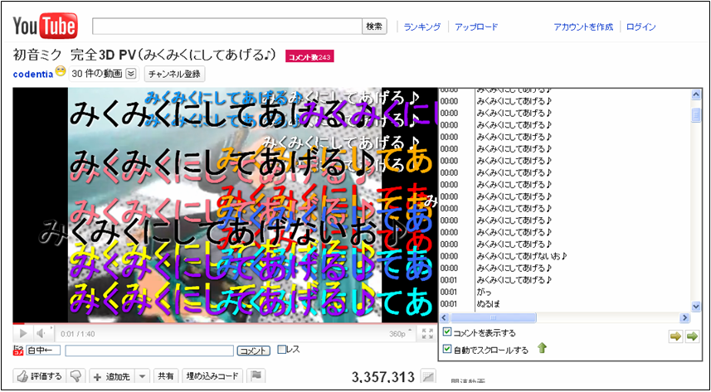Click the コメント submit button
The height and width of the screenshot is (392, 711).
pyautogui.click(x=254, y=351)
